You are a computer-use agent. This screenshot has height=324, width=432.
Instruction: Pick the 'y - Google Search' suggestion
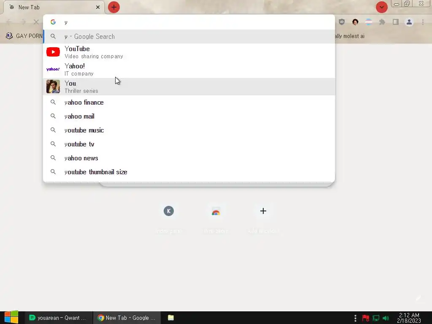pyautogui.click(x=189, y=36)
